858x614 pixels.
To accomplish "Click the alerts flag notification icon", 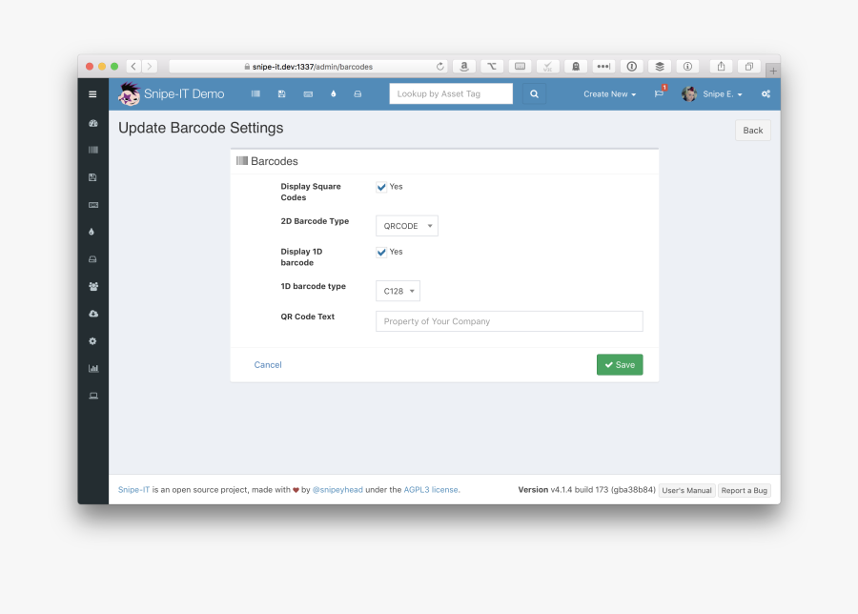I will [659, 93].
